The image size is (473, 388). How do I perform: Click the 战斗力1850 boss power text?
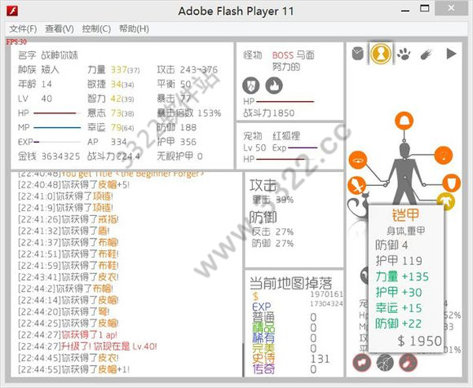coord(269,113)
